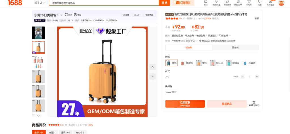This screenshot has height=134, width=290.
Task: Switch to the heavy customization tab (重定制)
Action: pos(235,48)
